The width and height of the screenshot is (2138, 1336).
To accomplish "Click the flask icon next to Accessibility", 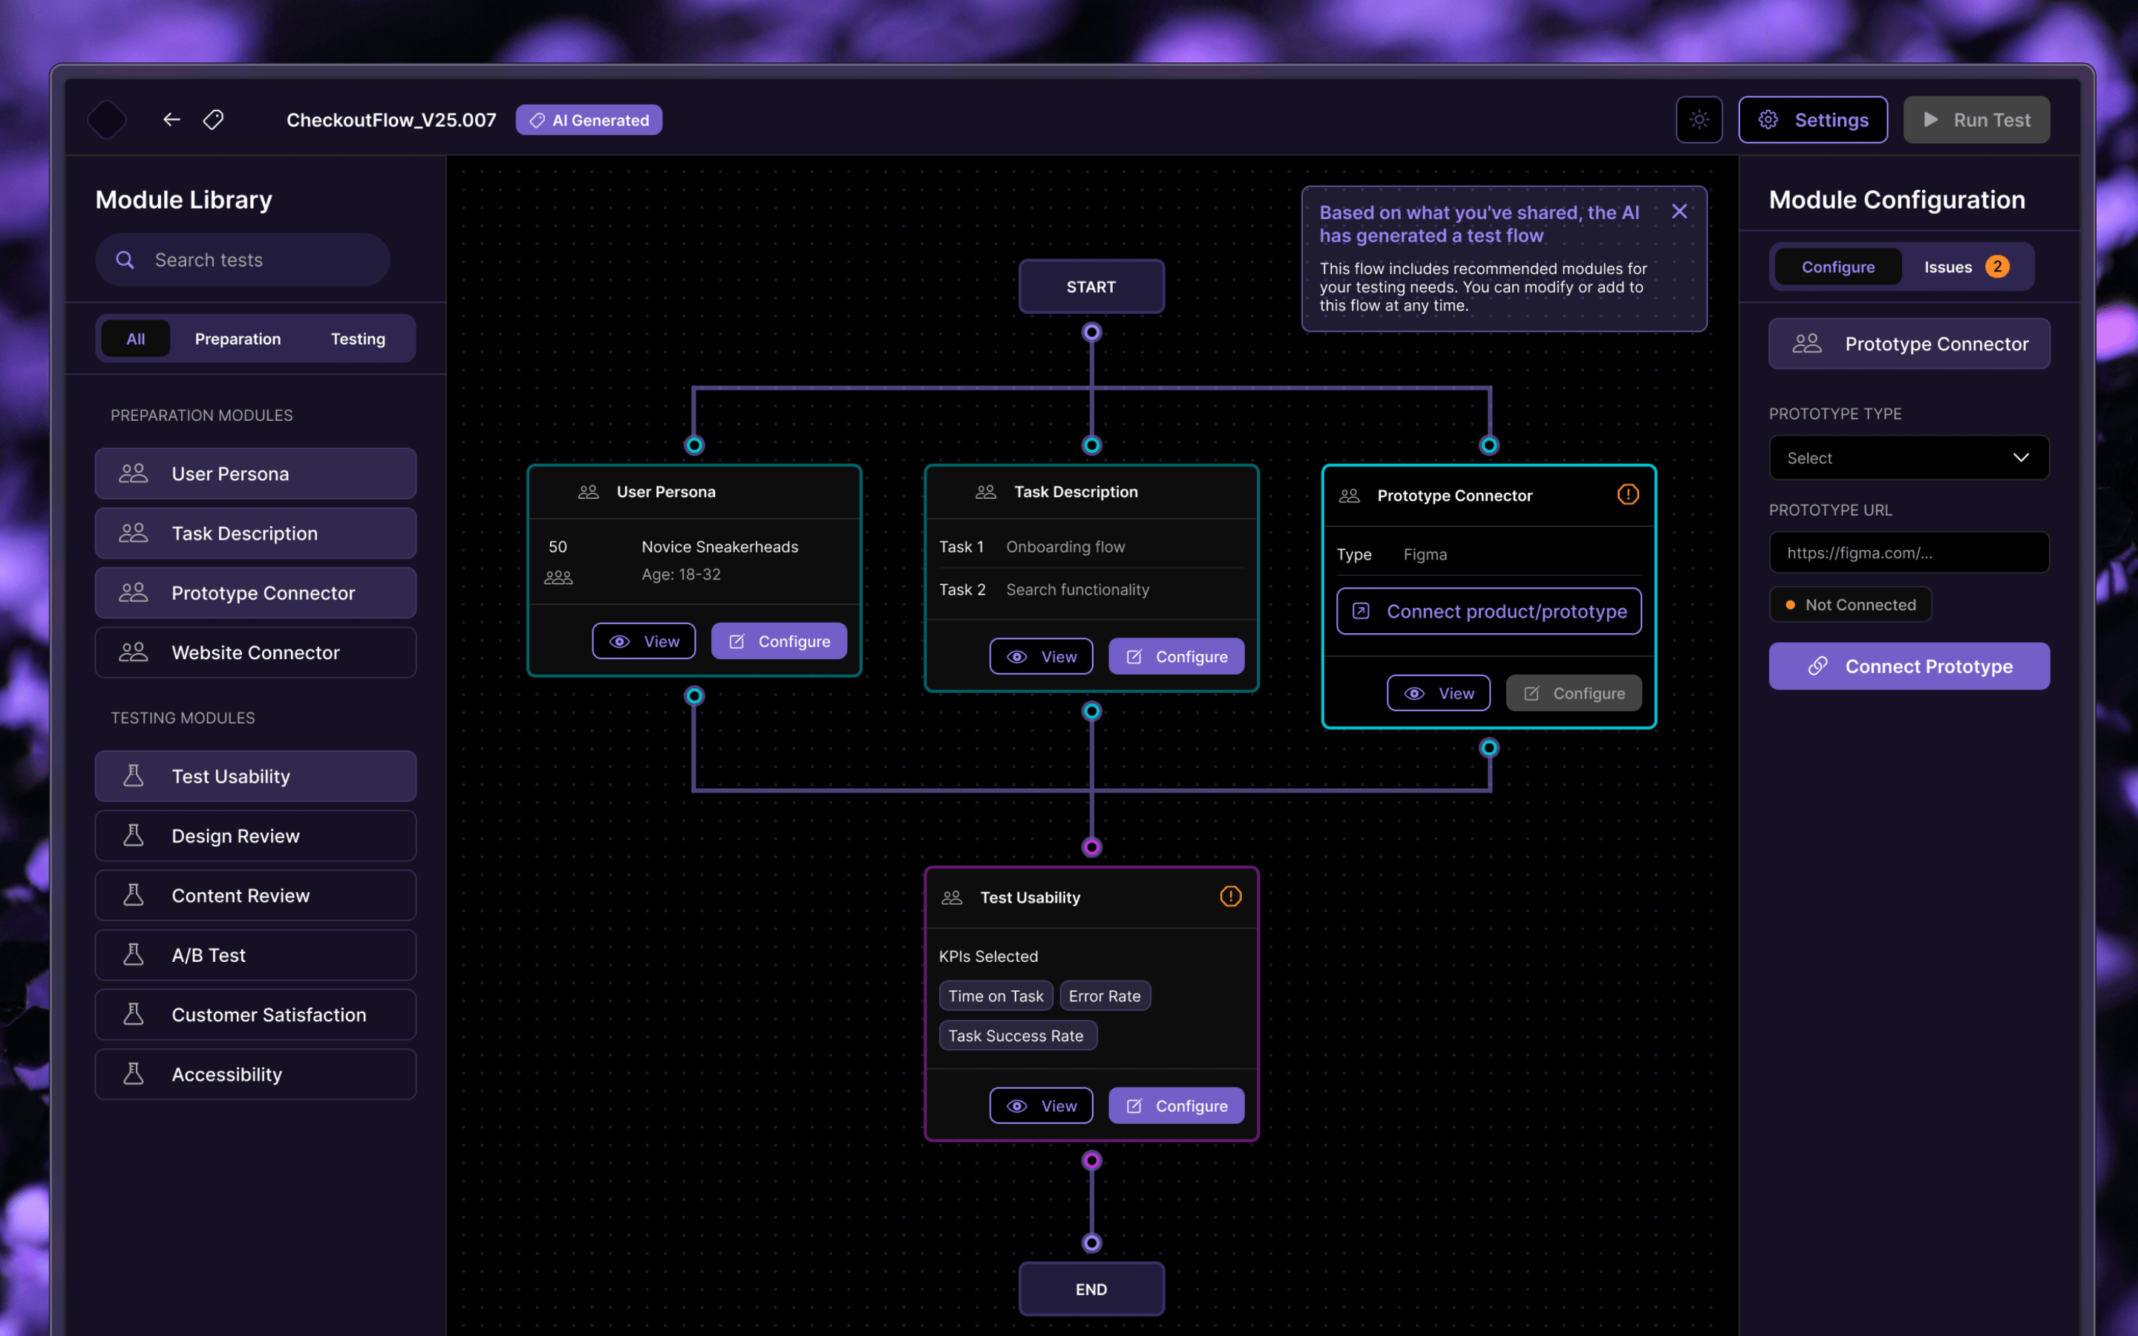I will [x=134, y=1073].
